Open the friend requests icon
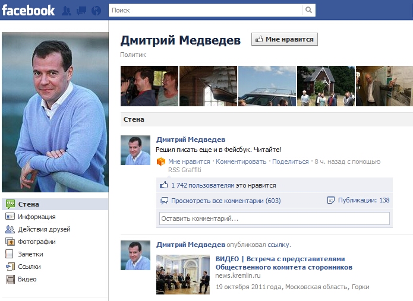 point(67,11)
